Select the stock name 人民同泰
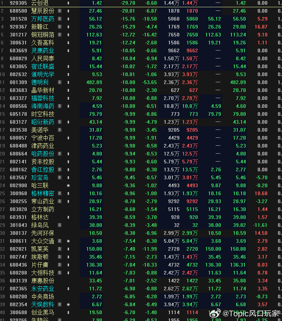 (x=43, y=59)
